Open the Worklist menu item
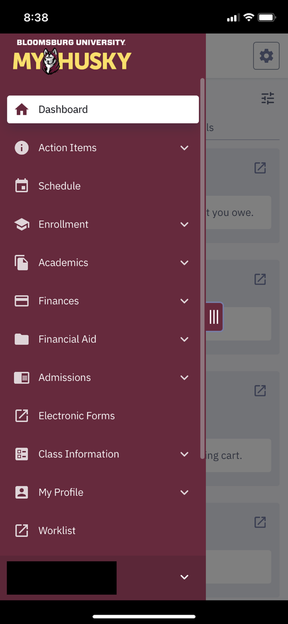Viewport: 288px width, 624px height. tap(56, 530)
